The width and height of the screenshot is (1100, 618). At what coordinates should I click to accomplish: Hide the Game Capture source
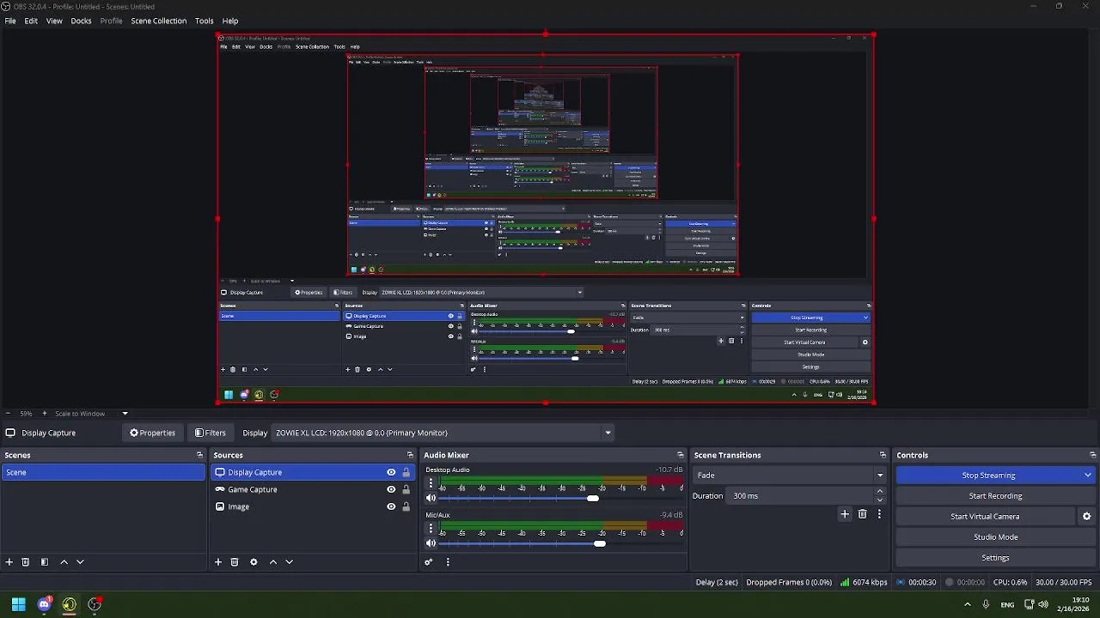click(391, 489)
